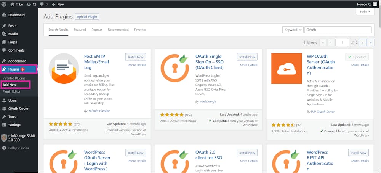Click the Updated! button on WP OAuth Server
Image resolution: width=381 pixels, height=173 pixels.
coord(357,57)
